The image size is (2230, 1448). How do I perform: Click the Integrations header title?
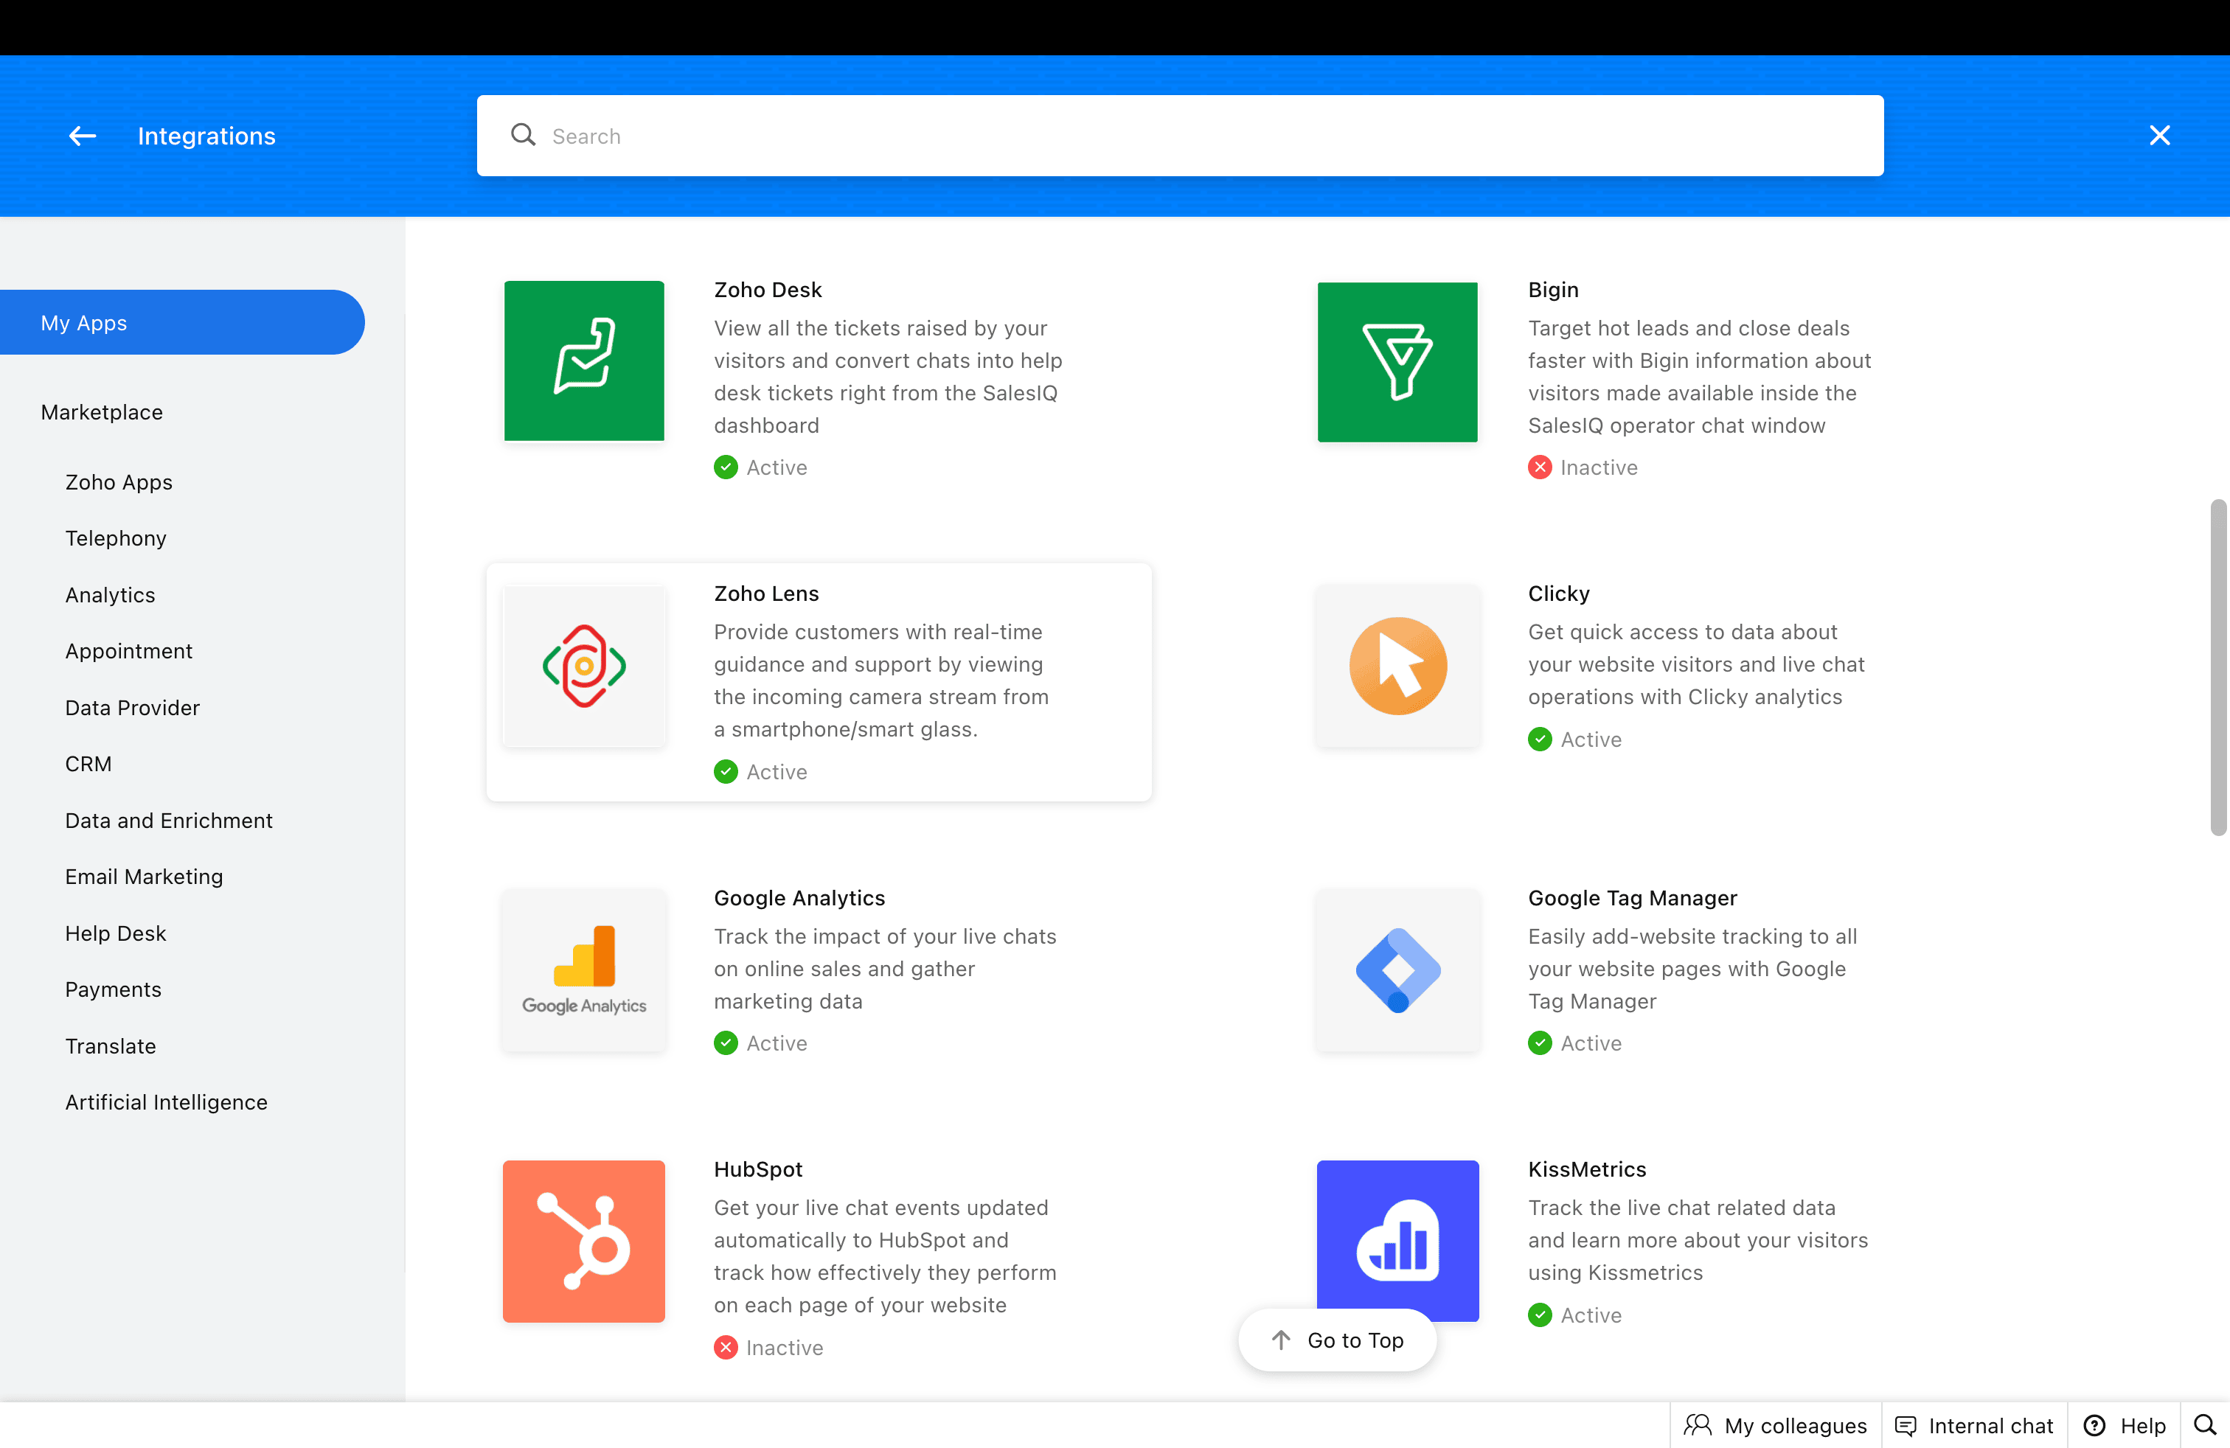click(x=206, y=136)
